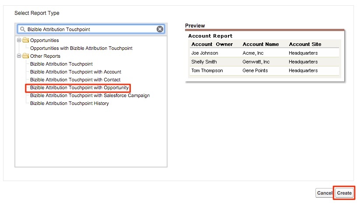Click Acme, Inc account name
The image size is (357, 206).
point(253,53)
